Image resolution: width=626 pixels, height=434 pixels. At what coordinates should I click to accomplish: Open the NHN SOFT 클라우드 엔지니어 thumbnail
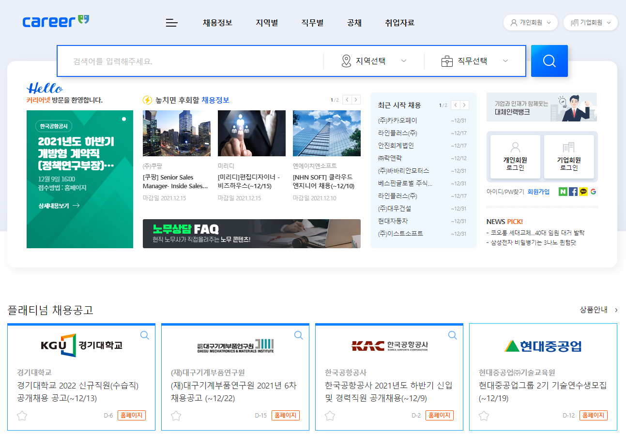tap(327, 133)
